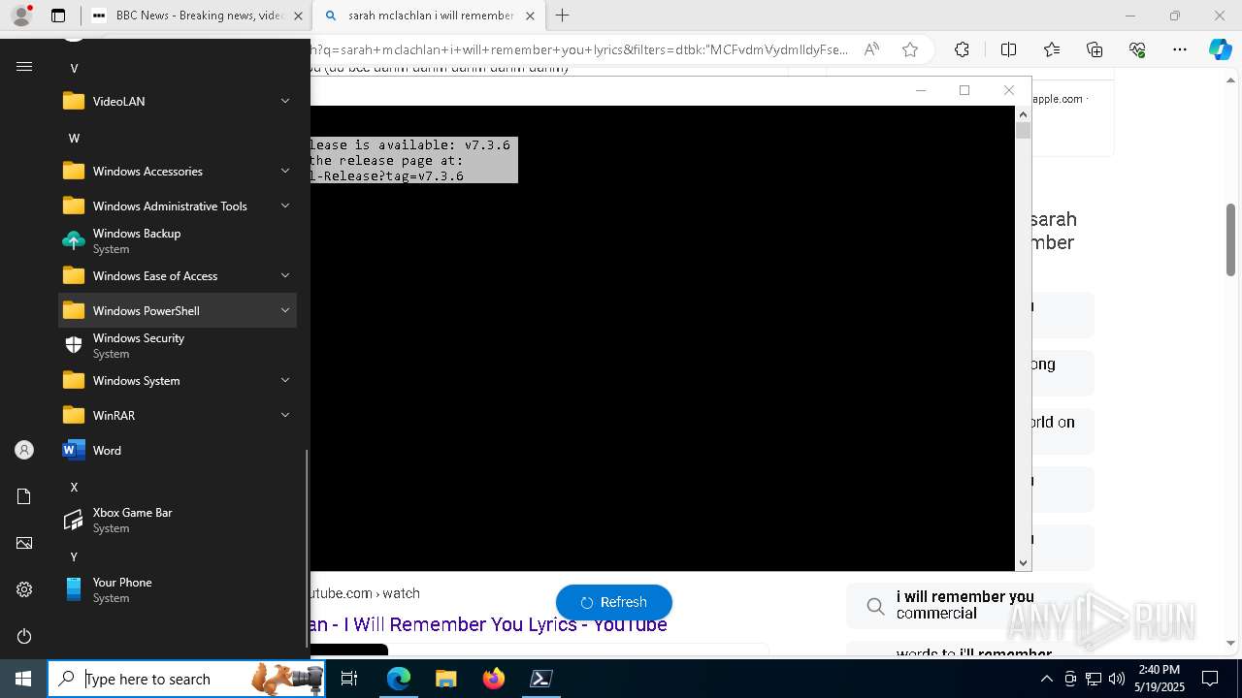Expand the WinRAR folder
The image size is (1242, 698).
[178, 415]
